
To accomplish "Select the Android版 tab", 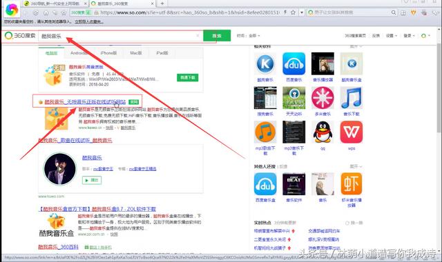I will (x=79, y=53).
